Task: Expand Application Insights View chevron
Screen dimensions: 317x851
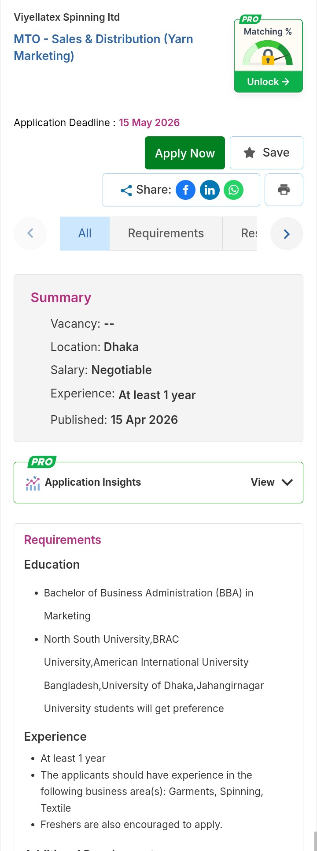Action: coord(287,482)
